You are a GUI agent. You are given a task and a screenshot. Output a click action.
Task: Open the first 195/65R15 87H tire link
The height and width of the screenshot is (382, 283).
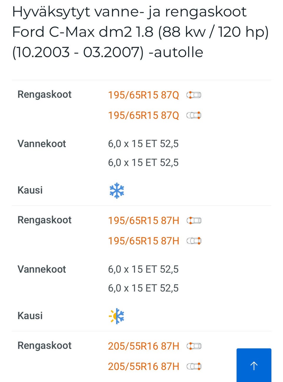(143, 220)
